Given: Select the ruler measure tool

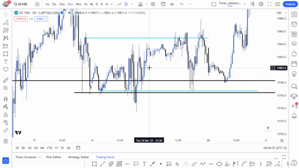Looking at the screenshot, I should (6, 80).
